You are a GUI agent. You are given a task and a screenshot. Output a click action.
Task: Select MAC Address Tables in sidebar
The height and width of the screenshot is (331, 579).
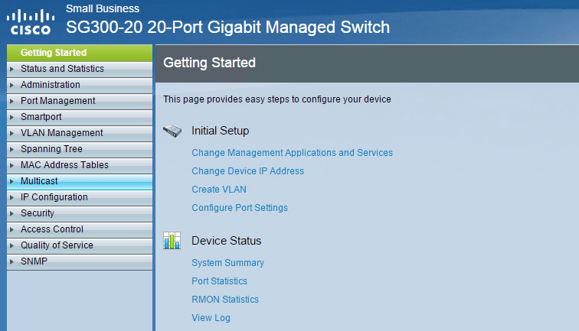(x=64, y=165)
